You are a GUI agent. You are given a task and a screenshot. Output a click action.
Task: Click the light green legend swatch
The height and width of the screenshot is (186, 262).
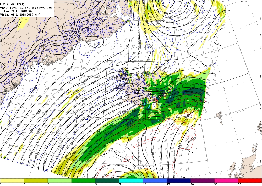pyautogui.click(x=59, y=180)
